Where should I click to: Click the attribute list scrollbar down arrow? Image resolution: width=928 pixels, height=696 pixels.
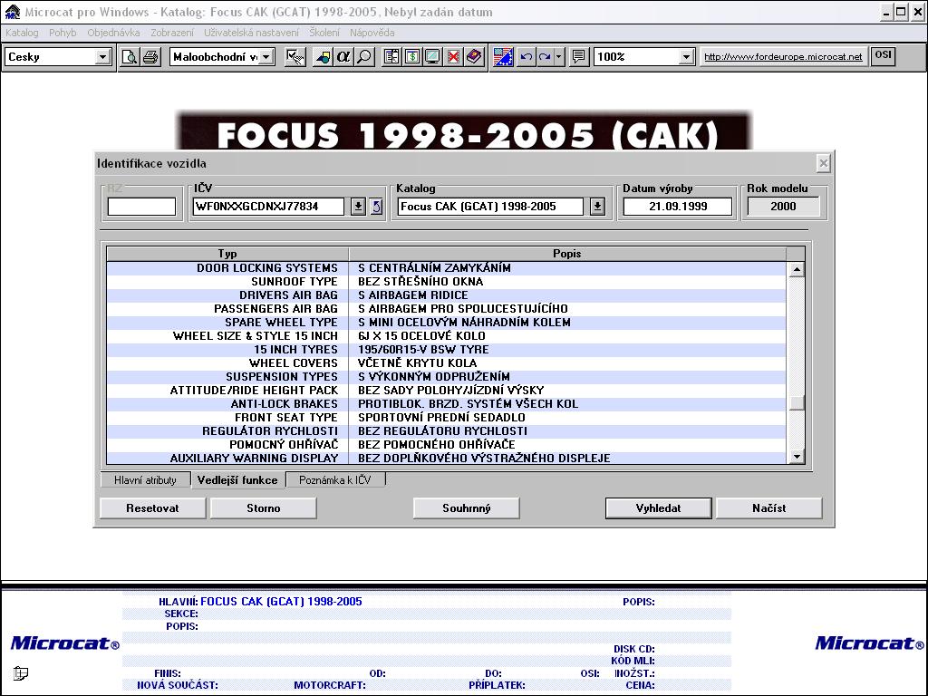[x=797, y=458]
